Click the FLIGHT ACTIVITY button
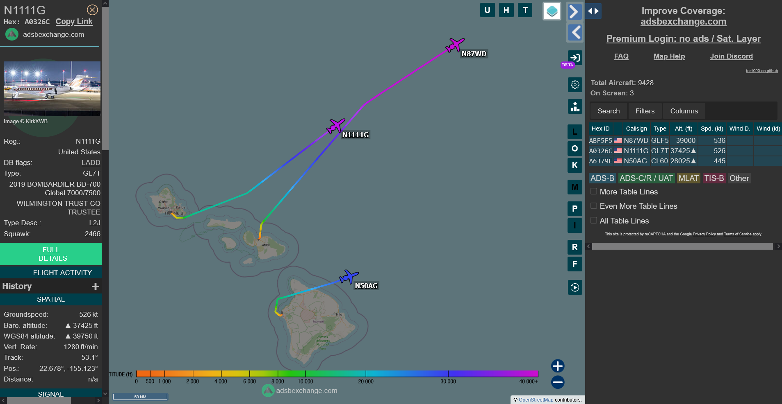The image size is (782, 404). pyautogui.click(x=51, y=273)
